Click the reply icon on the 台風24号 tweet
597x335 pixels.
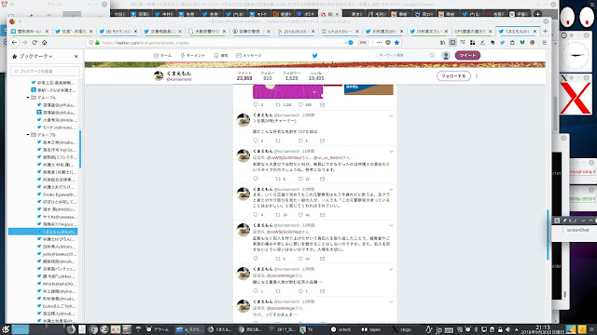tap(256, 141)
